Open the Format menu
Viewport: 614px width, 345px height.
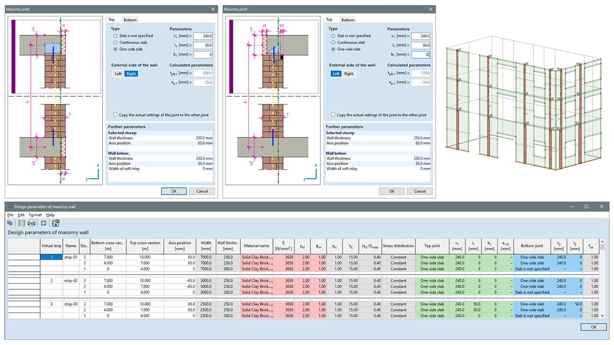point(35,215)
